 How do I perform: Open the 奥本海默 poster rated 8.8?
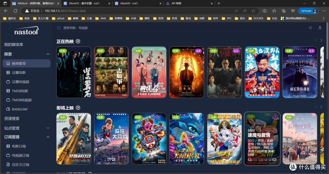coord(187,72)
